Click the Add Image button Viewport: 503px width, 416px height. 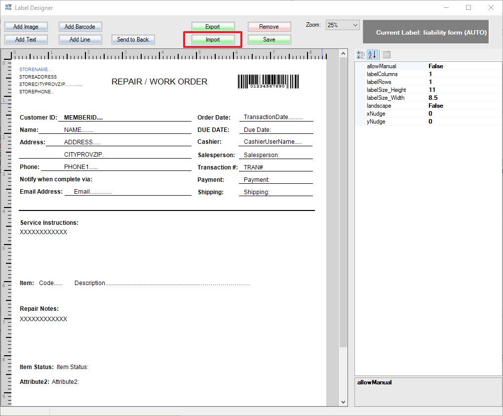pyautogui.click(x=26, y=27)
